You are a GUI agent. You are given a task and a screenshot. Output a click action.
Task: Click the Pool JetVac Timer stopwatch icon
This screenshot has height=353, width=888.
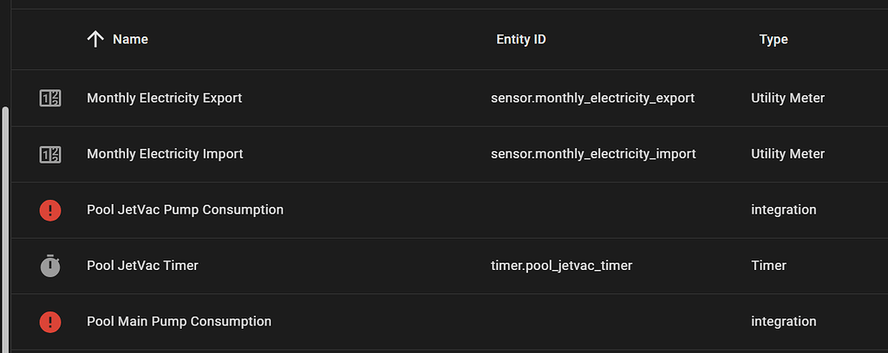pyautogui.click(x=50, y=266)
